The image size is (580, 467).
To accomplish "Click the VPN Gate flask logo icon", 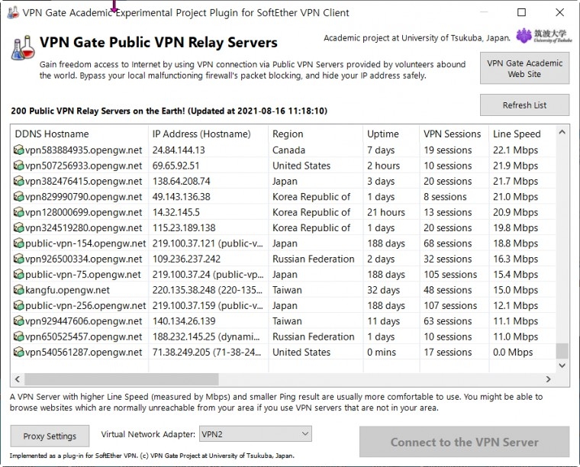I will point(23,48).
